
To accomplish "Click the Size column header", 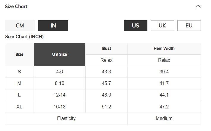I will coord(19,54).
